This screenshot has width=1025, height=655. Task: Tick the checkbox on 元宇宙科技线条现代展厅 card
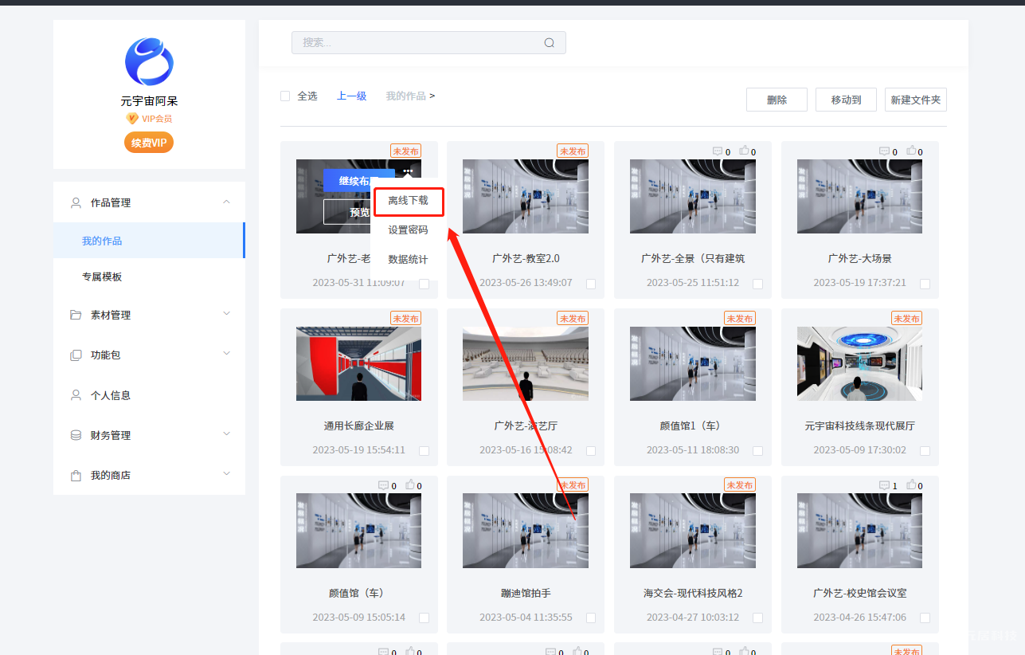925,451
